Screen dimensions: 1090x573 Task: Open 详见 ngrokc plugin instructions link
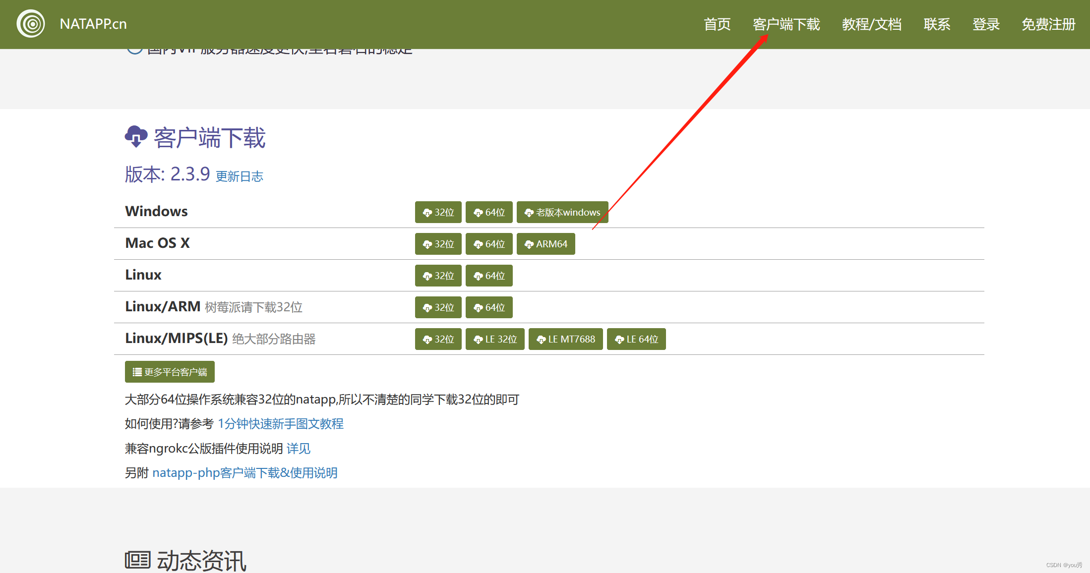[x=299, y=449]
